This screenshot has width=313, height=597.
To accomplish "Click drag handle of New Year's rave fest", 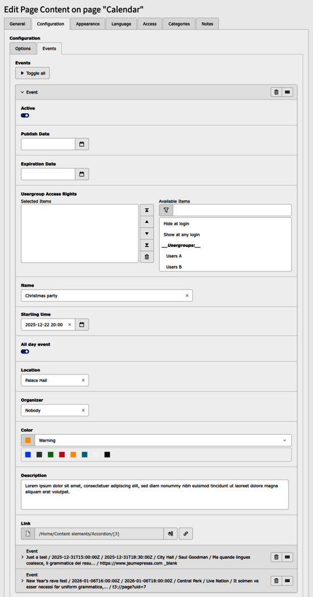I will (287, 580).
